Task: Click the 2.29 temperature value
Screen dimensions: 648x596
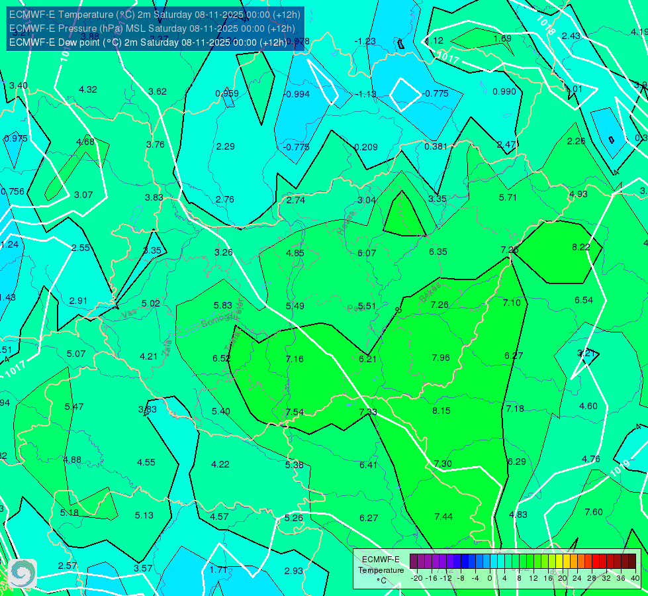Action: tap(226, 146)
